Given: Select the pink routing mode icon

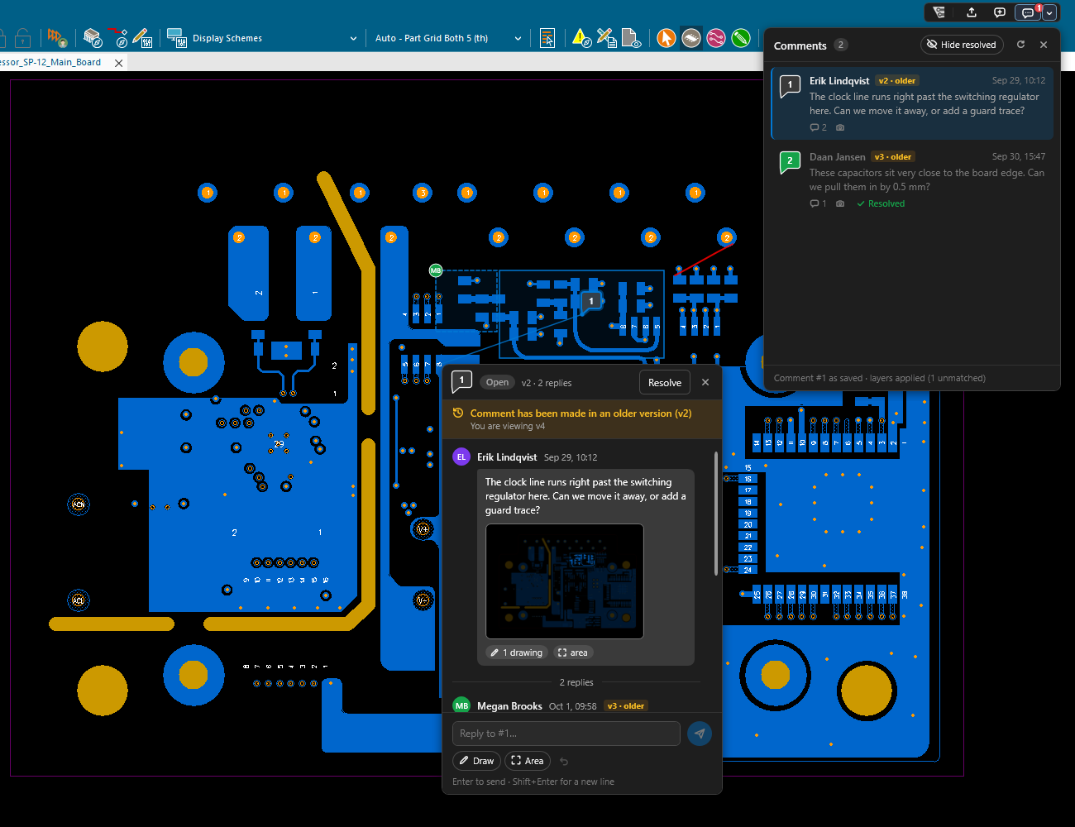Looking at the screenshot, I should [x=716, y=38].
